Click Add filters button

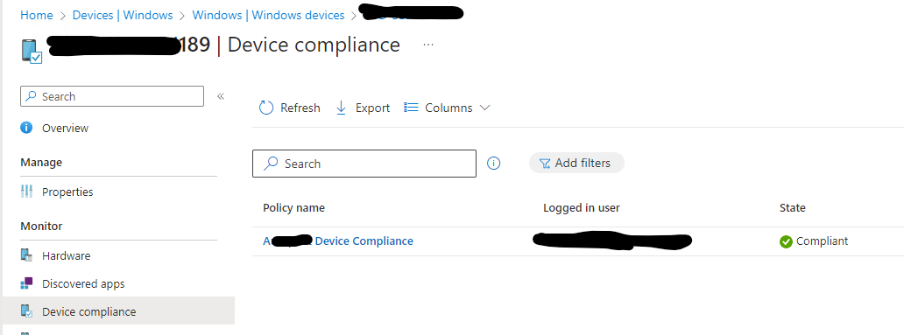coord(576,163)
